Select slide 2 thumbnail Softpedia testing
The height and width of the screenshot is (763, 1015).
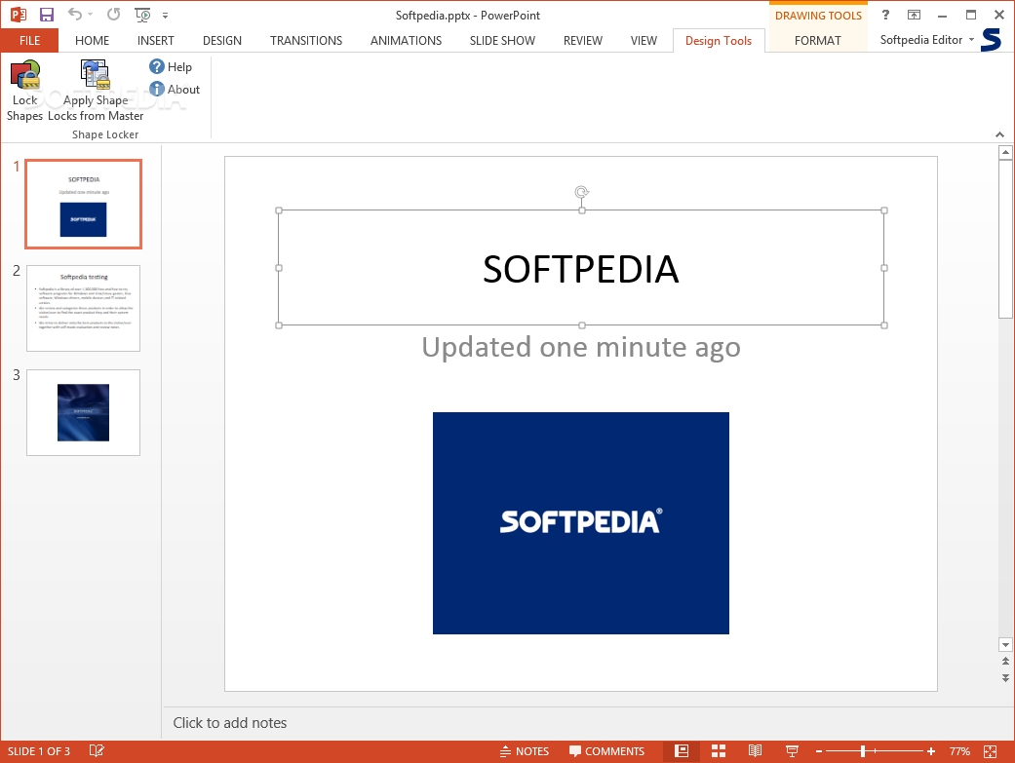click(84, 308)
